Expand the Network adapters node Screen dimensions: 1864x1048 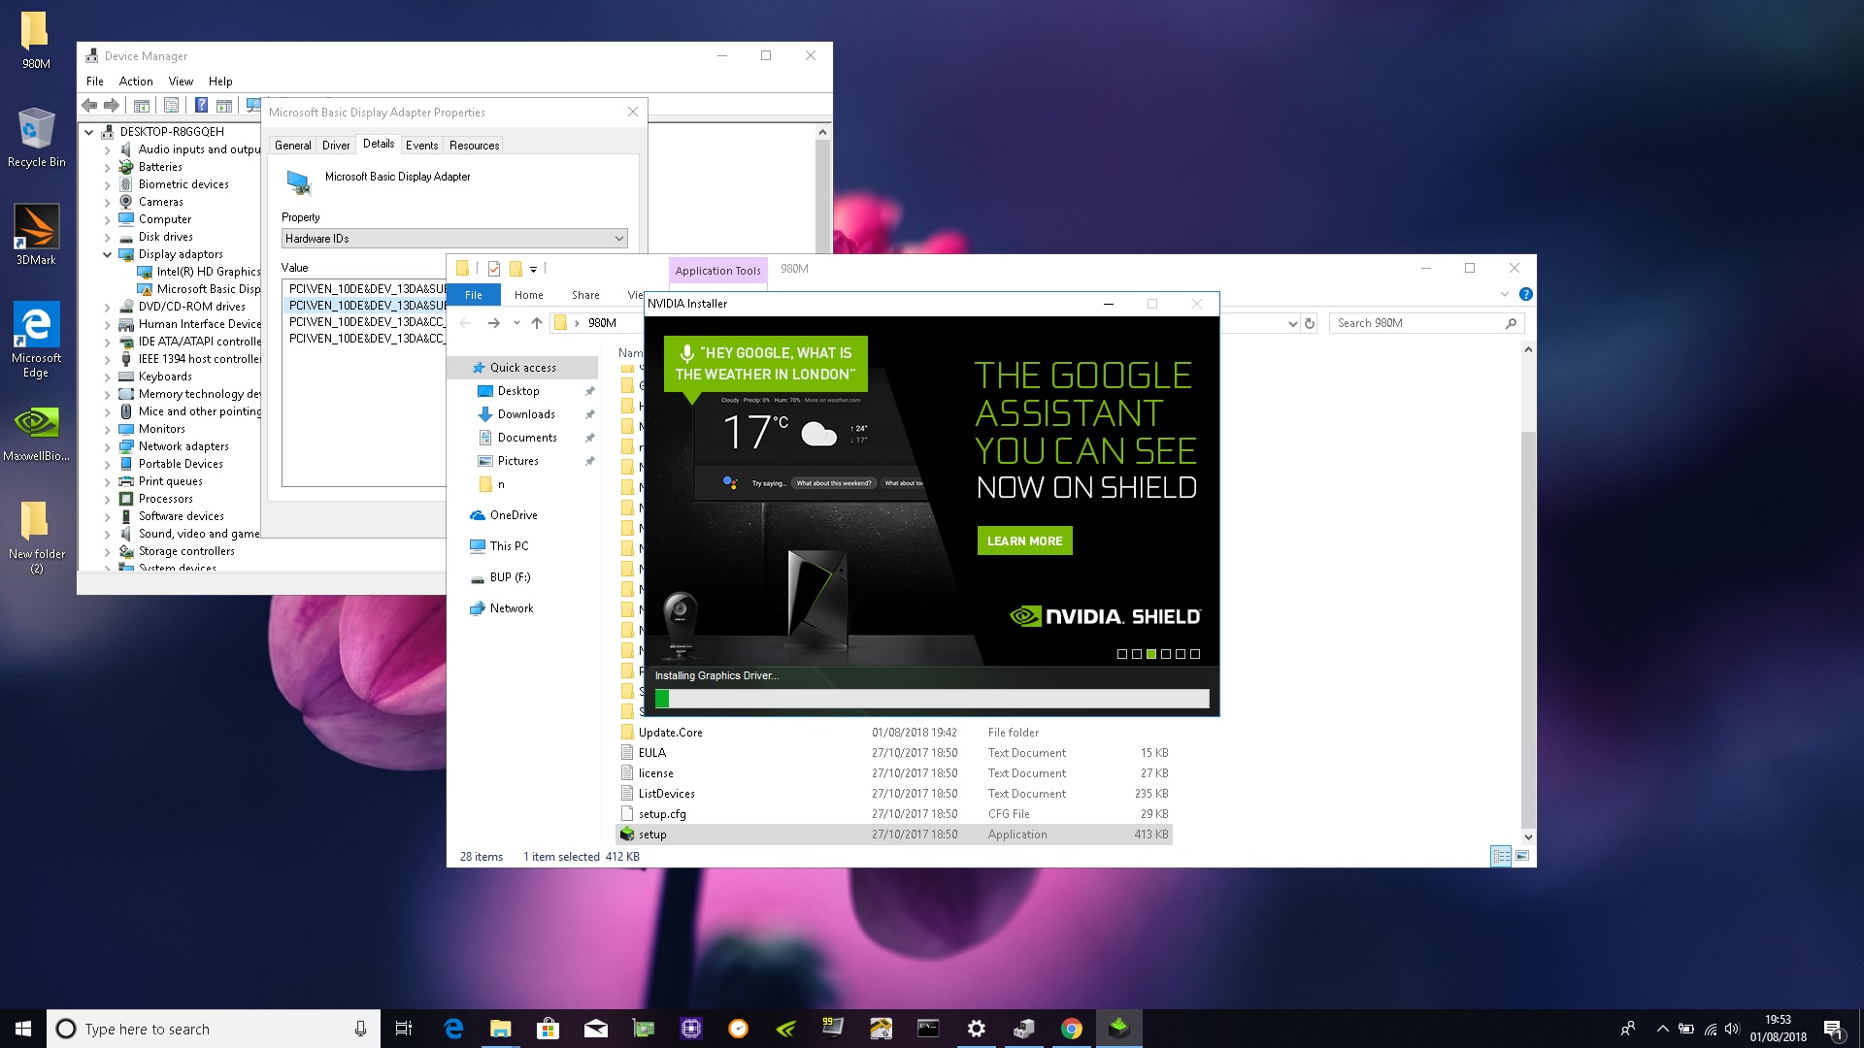pyautogui.click(x=107, y=446)
